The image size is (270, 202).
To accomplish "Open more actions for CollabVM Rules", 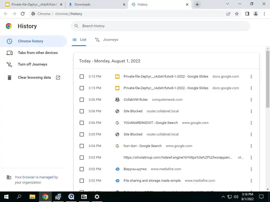I will (251, 100).
